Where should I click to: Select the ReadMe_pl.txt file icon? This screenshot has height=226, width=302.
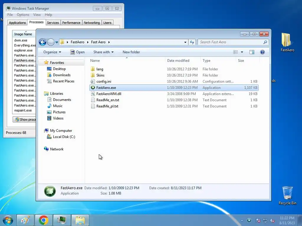pos(93,106)
